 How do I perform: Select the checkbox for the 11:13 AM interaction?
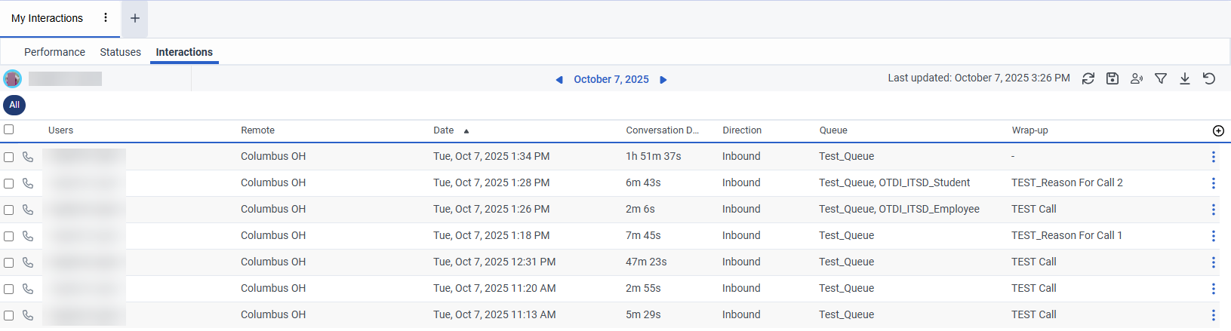point(9,315)
